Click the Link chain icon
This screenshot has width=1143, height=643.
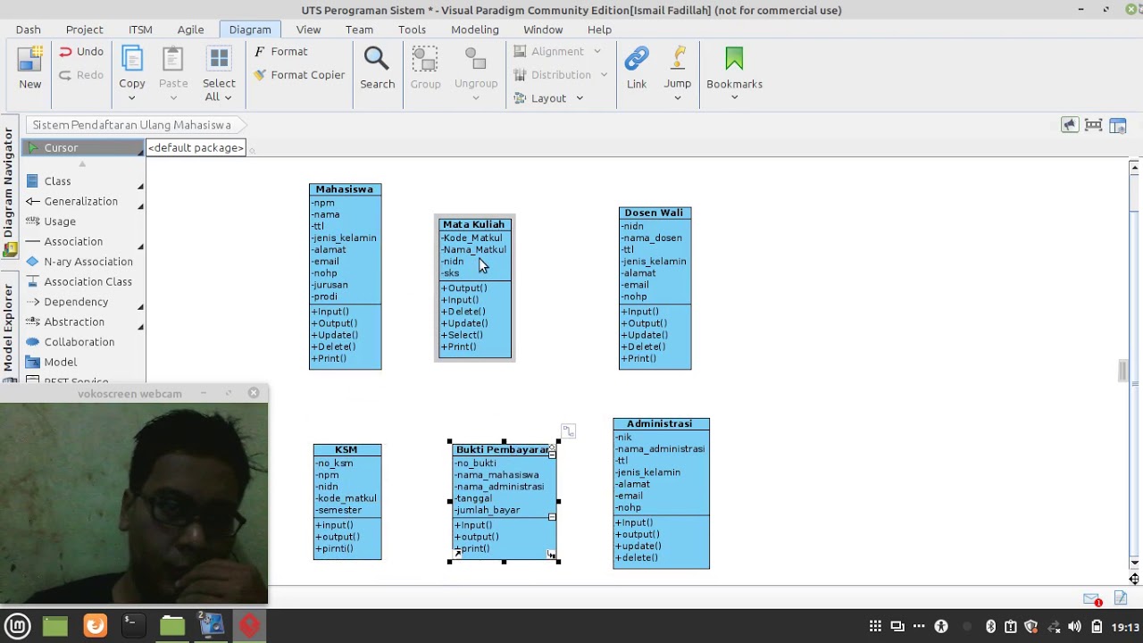pos(637,60)
